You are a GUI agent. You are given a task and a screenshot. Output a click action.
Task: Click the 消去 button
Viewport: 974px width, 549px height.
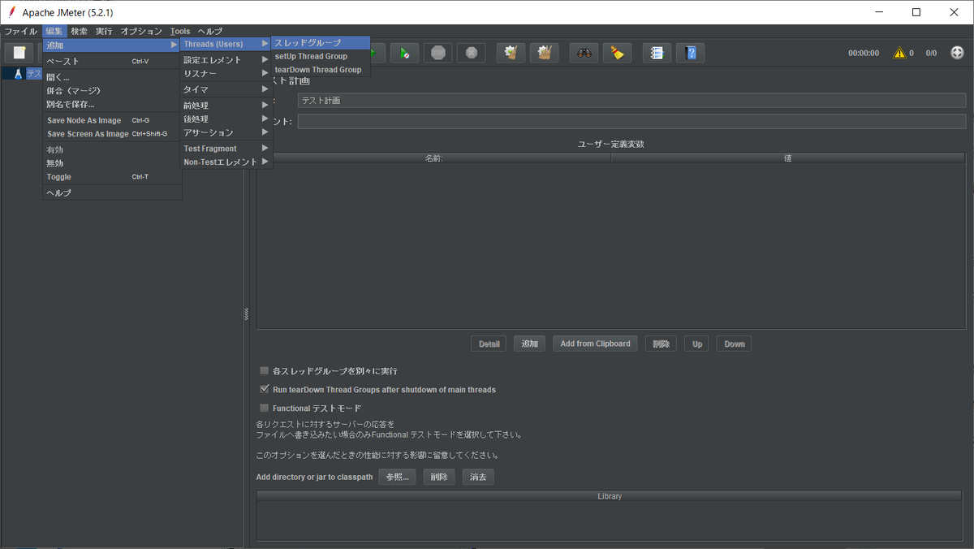(478, 477)
